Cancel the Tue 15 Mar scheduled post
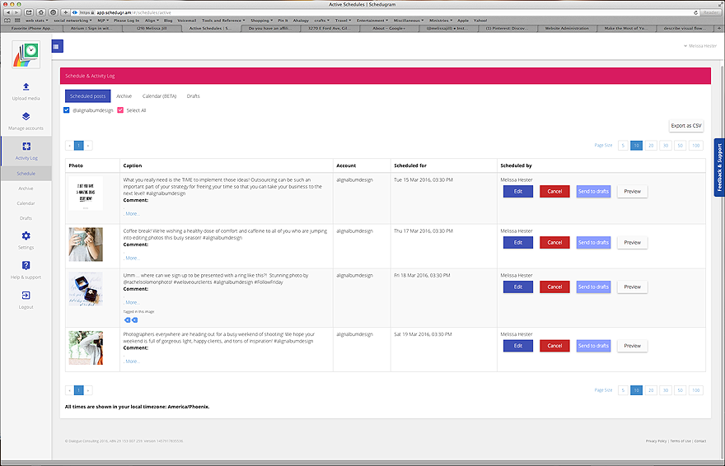The height and width of the screenshot is (466, 725). coord(554,191)
